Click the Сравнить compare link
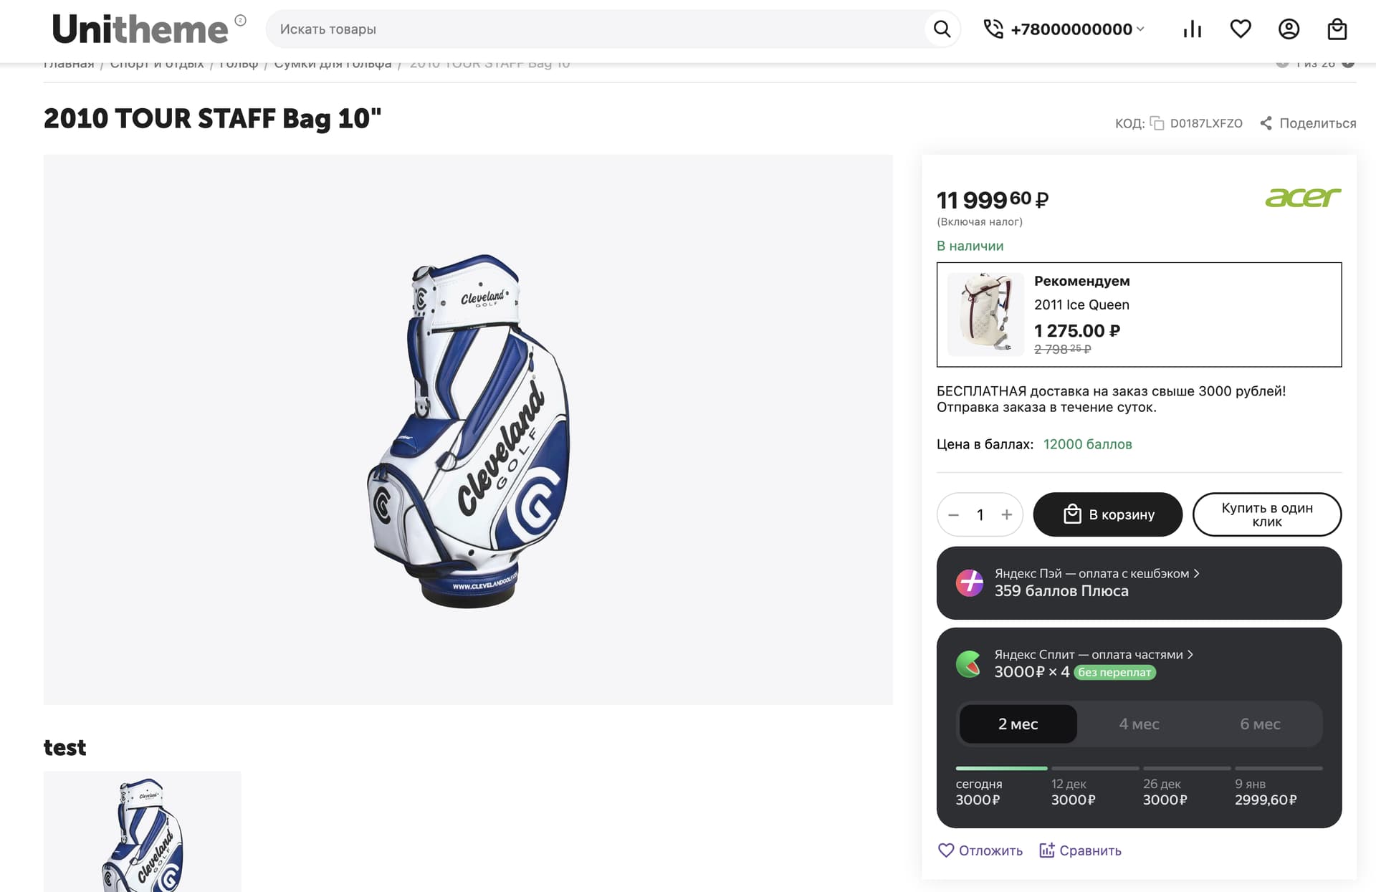 (x=1080, y=850)
